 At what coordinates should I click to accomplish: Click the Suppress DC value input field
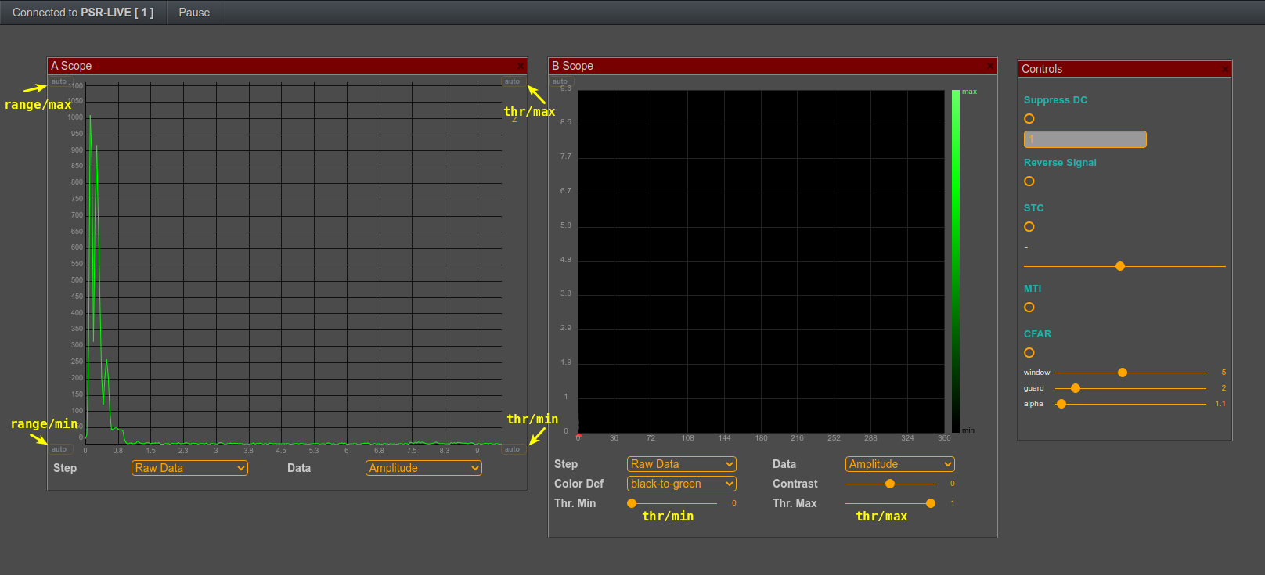1085,139
